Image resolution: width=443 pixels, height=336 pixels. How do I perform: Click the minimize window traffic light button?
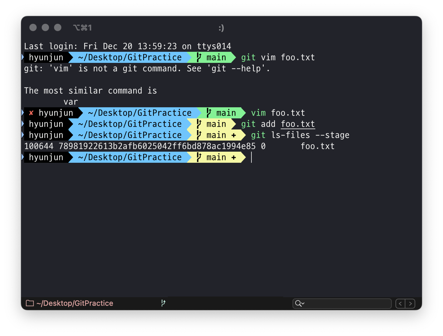(45, 28)
